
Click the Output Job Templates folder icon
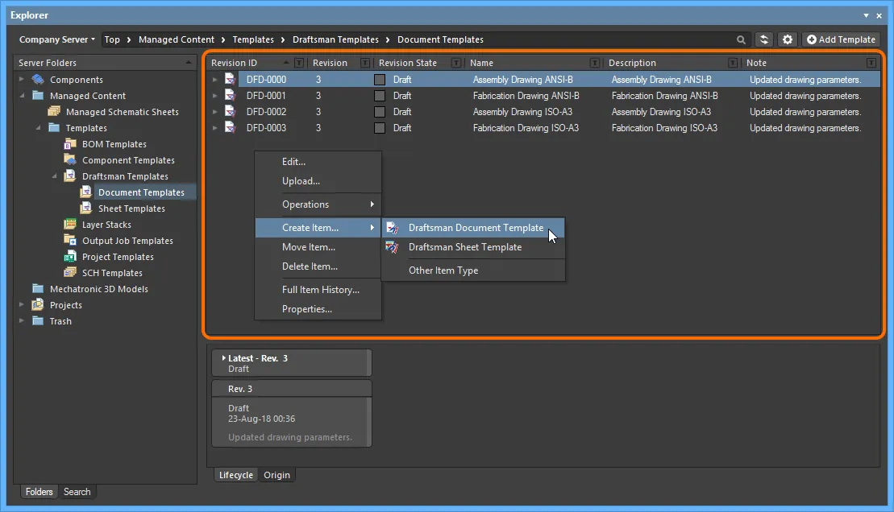[x=70, y=241]
